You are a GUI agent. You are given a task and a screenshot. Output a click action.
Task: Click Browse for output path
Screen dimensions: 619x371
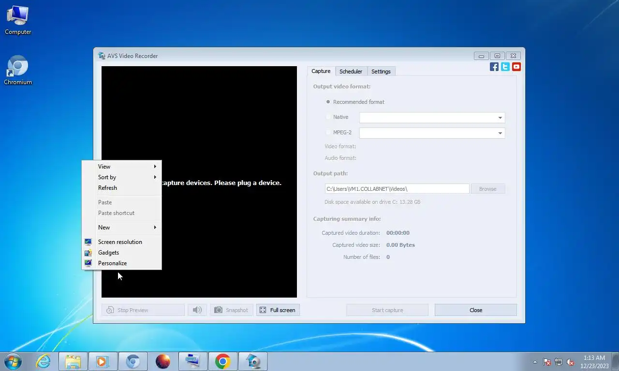pos(488,189)
